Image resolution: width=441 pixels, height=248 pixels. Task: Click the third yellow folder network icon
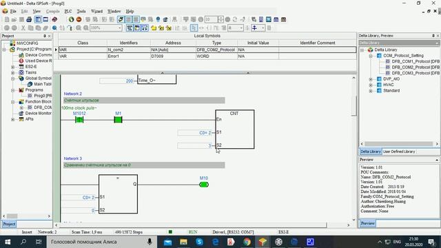click(x=168, y=28)
